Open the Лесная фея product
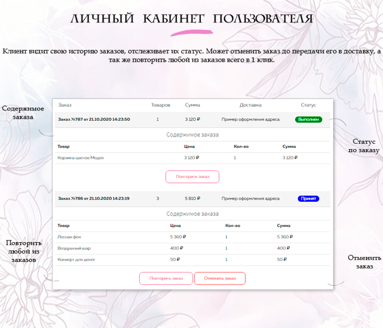 68,237
